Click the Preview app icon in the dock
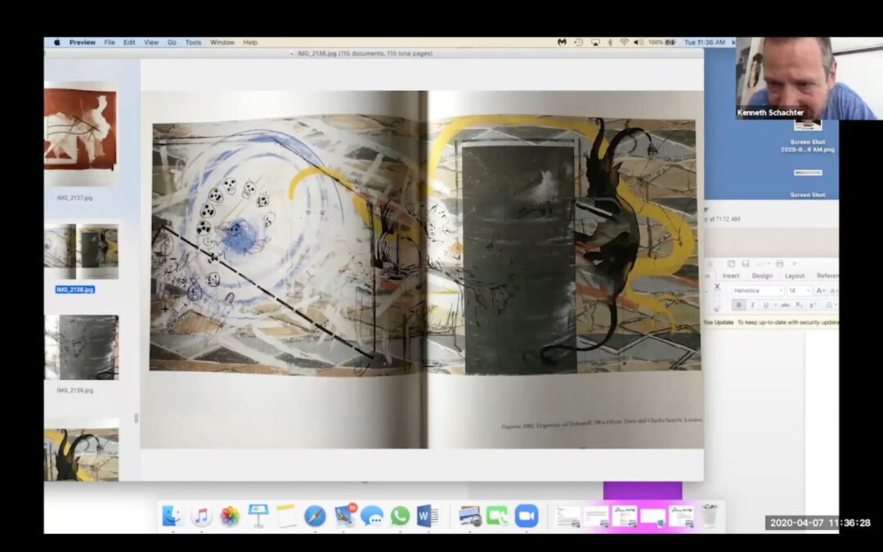This screenshot has width=883, height=552. point(469,516)
